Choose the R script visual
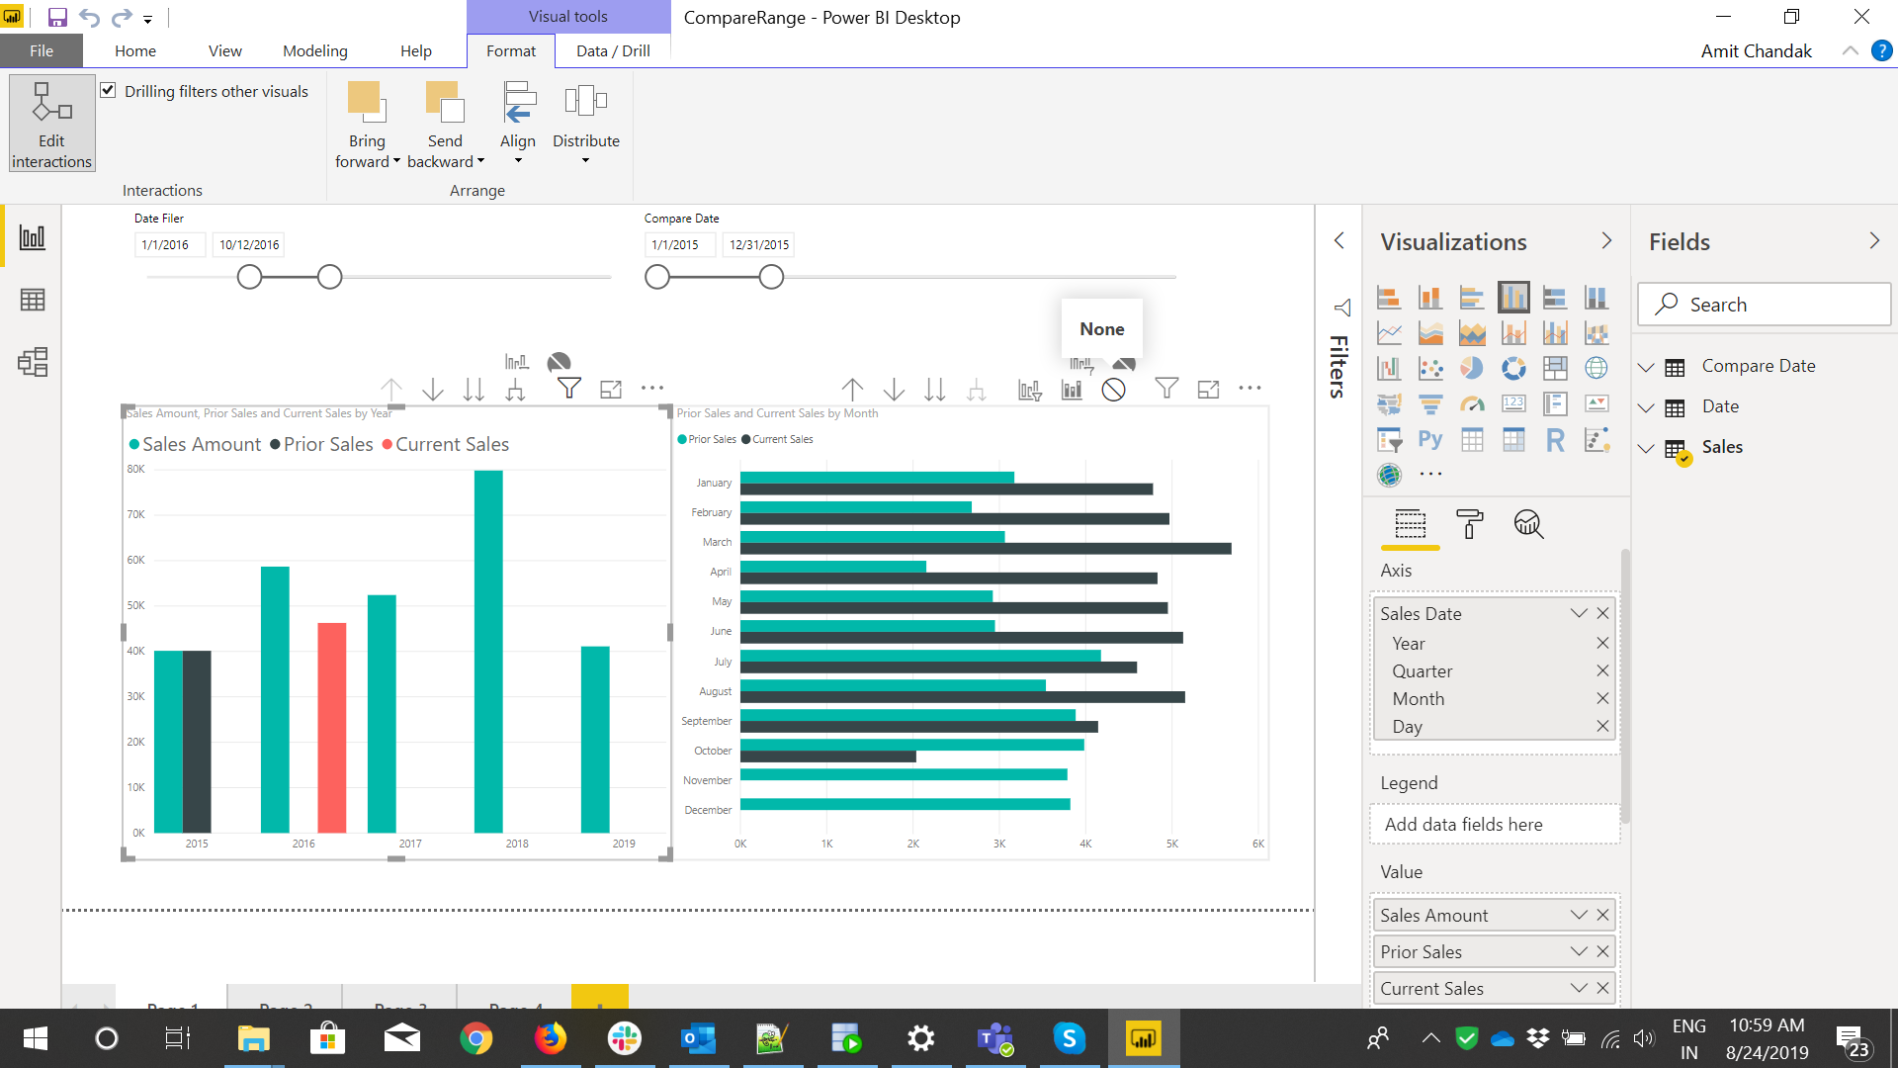The width and height of the screenshot is (1898, 1068). pyautogui.click(x=1555, y=439)
